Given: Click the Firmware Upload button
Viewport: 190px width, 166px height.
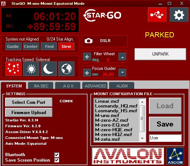Looking at the screenshot, I should coord(29,112).
